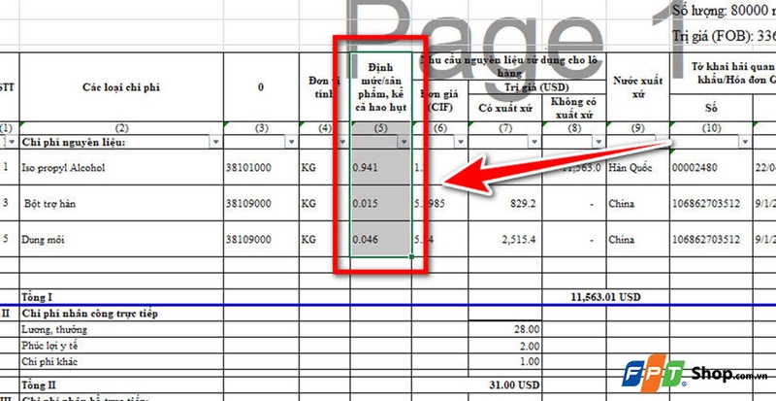
Task: Click 'China' in the Bột trợ hàn row
Action: pos(638,203)
